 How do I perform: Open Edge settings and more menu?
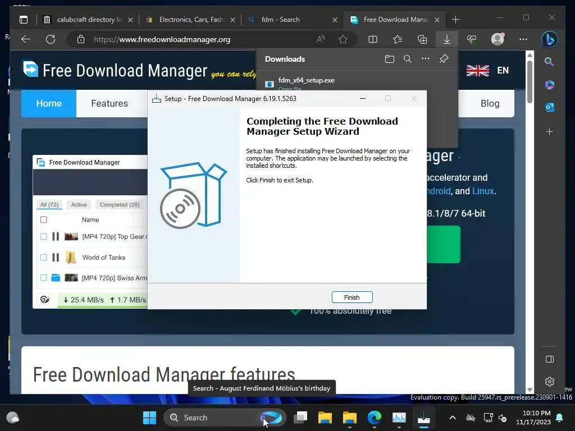click(x=523, y=39)
